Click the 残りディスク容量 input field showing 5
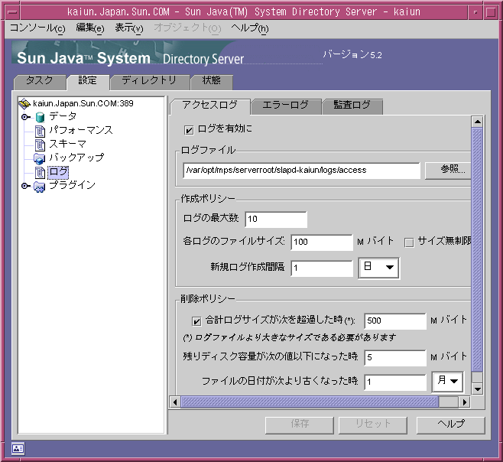The height and width of the screenshot is (462, 503). tap(395, 358)
